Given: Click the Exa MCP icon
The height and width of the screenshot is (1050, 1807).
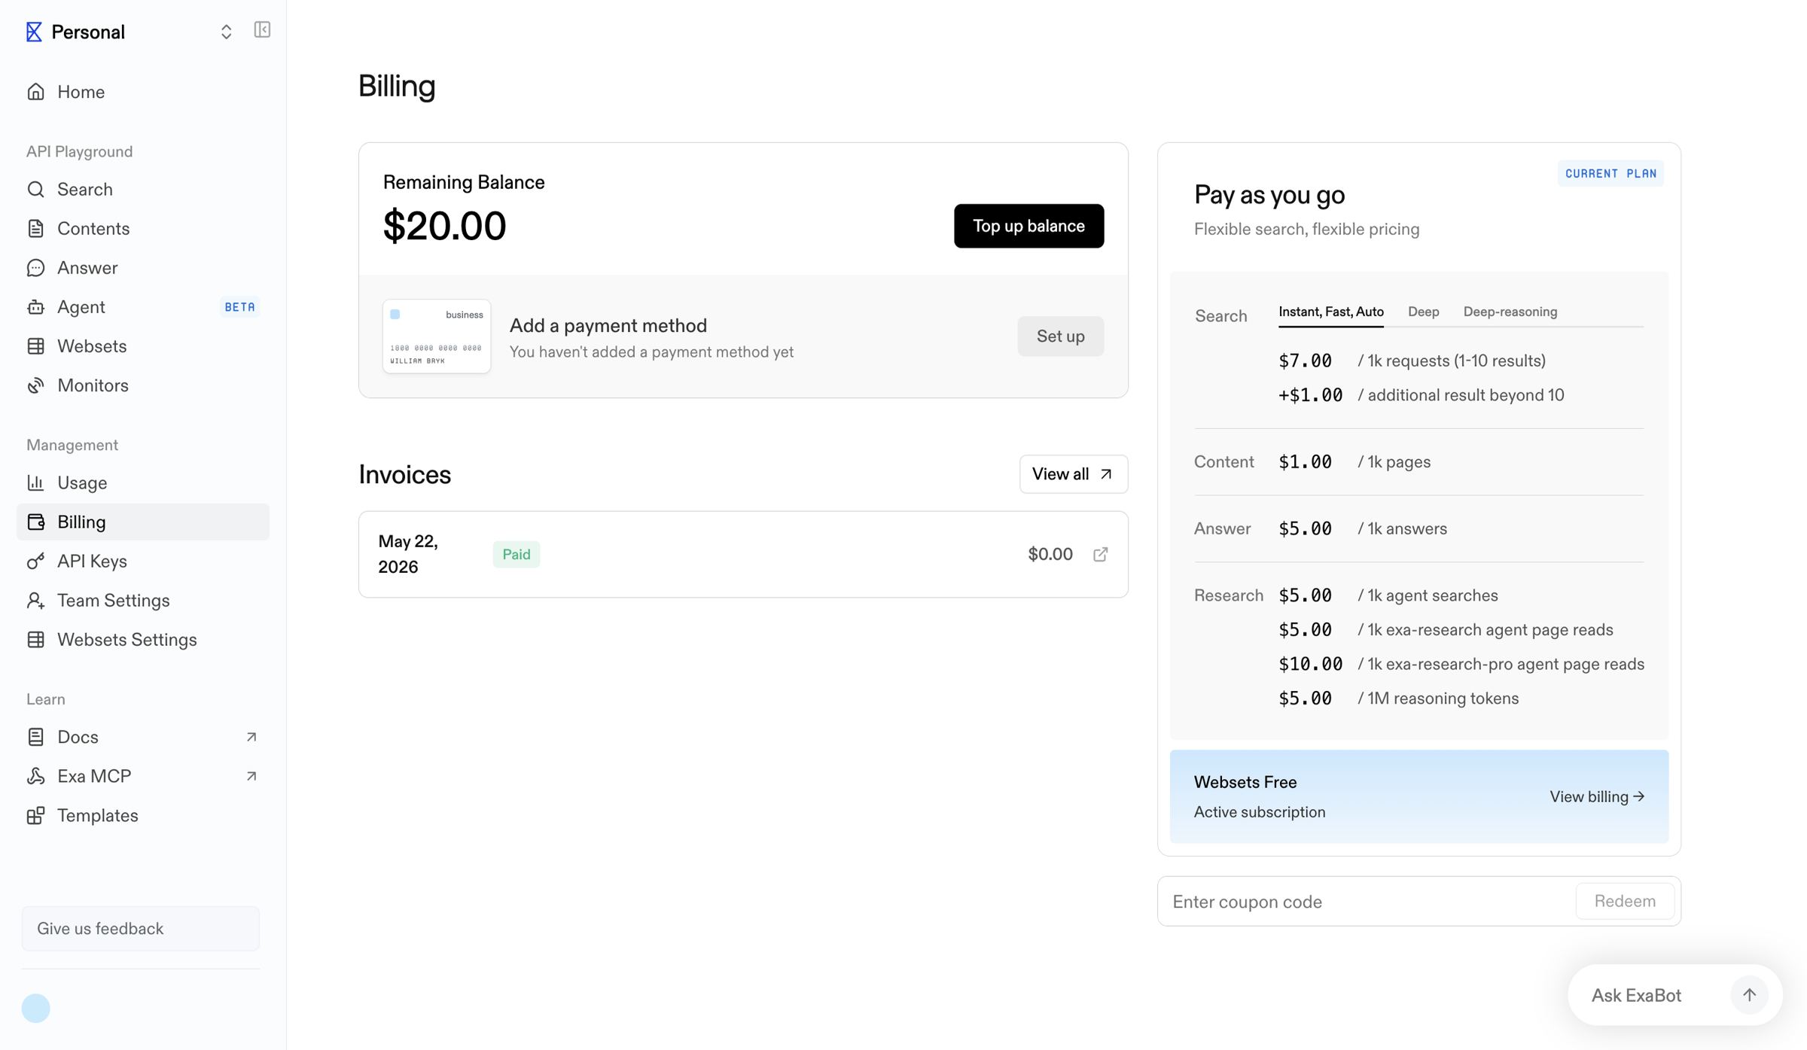Looking at the screenshot, I should [x=36, y=776].
